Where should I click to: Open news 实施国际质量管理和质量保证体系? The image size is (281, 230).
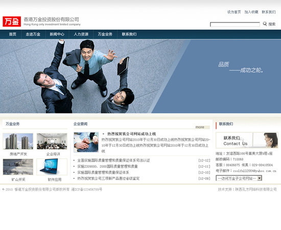pos(103,172)
